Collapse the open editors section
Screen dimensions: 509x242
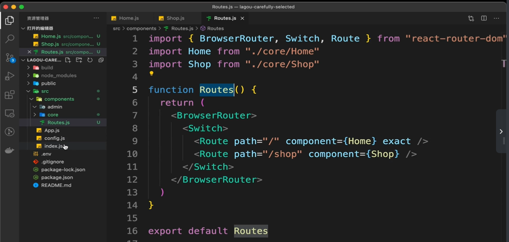tap(23, 28)
